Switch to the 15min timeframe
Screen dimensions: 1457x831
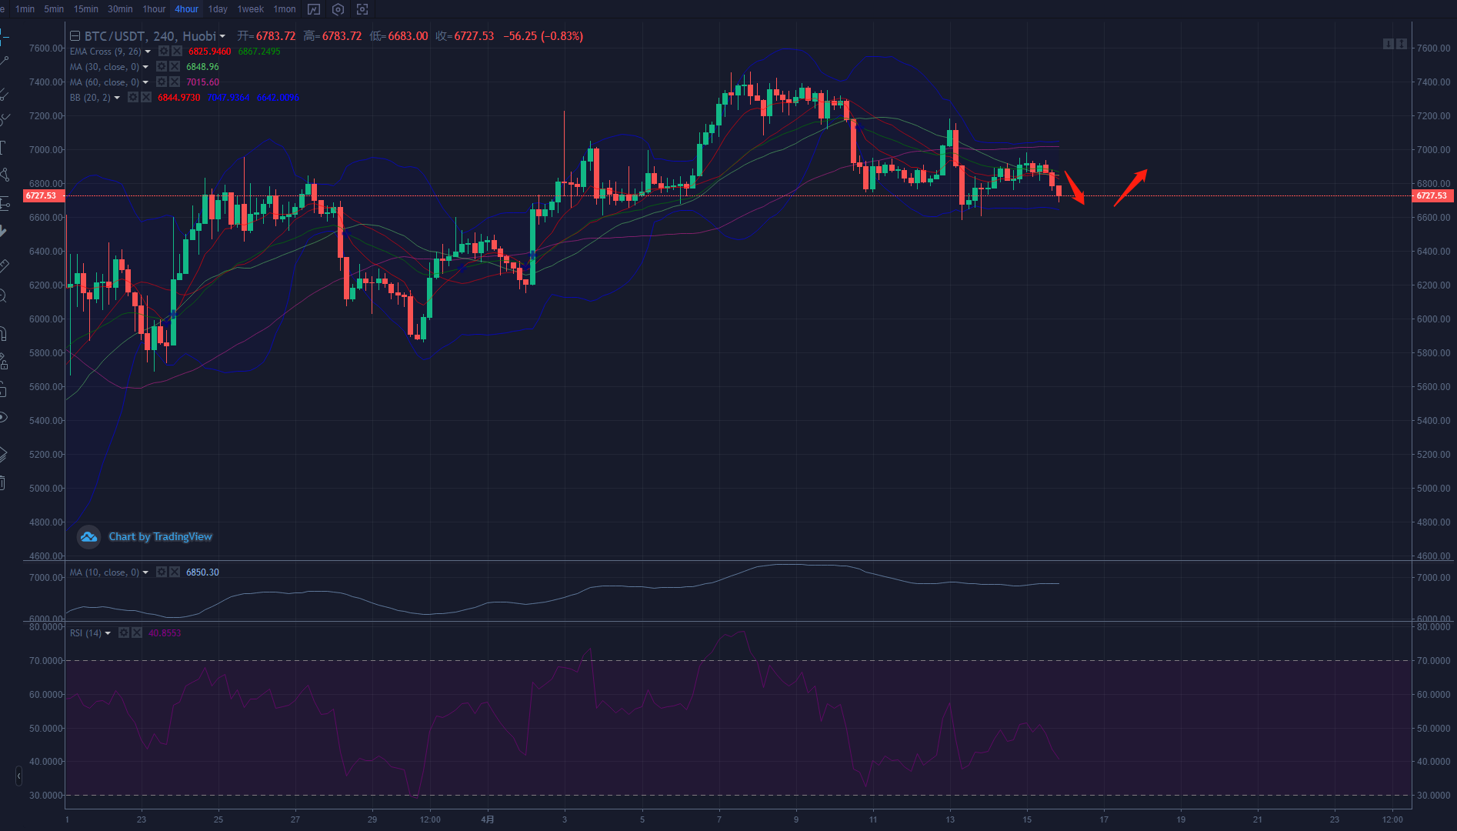click(x=86, y=9)
